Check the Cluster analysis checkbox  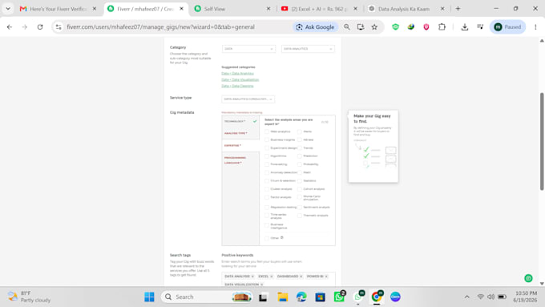tap(267, 189)
